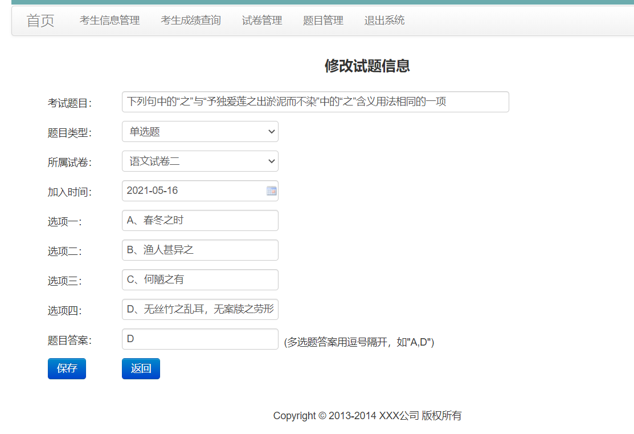Select the 选项三 field with 何陋之有
Image resolution: width=634 pixels, height=434 pixels.
(199, 279)
